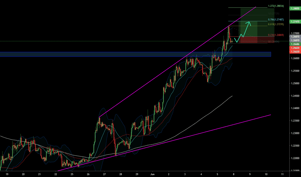Click date 20 on time axis

pyautogui.click(x=23, y=174)
